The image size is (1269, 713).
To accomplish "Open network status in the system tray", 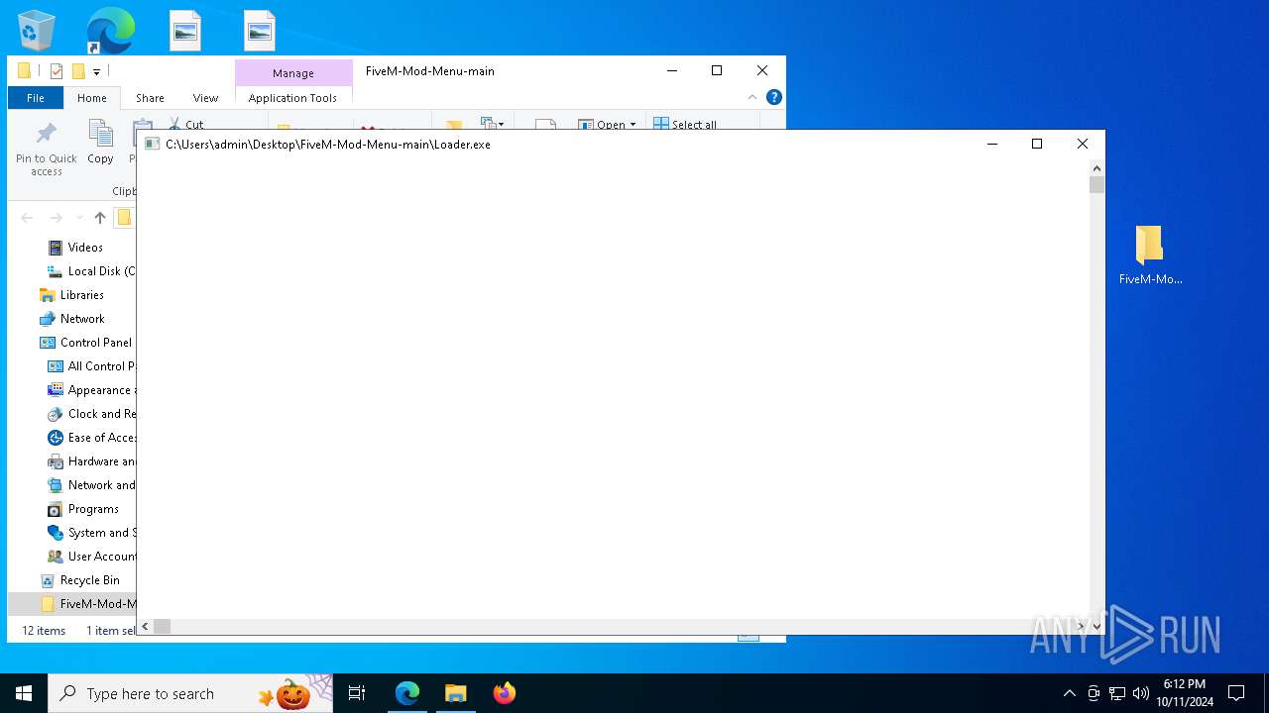I will pos(1117,693).
